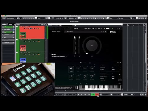Open transport bar setup gear at bottom right

pyautogui.click(x=146, y=94)
